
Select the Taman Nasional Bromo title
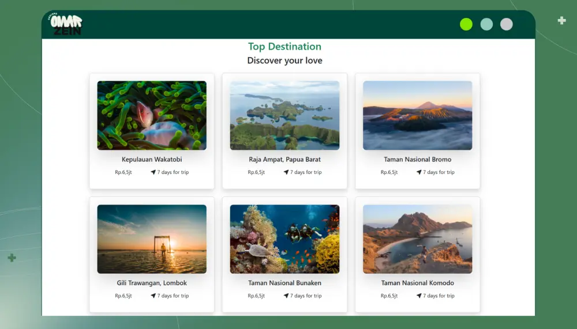417,160
